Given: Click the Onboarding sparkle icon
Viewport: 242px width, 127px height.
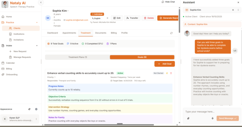Looking at the screenshot, I should coord(3,75).
